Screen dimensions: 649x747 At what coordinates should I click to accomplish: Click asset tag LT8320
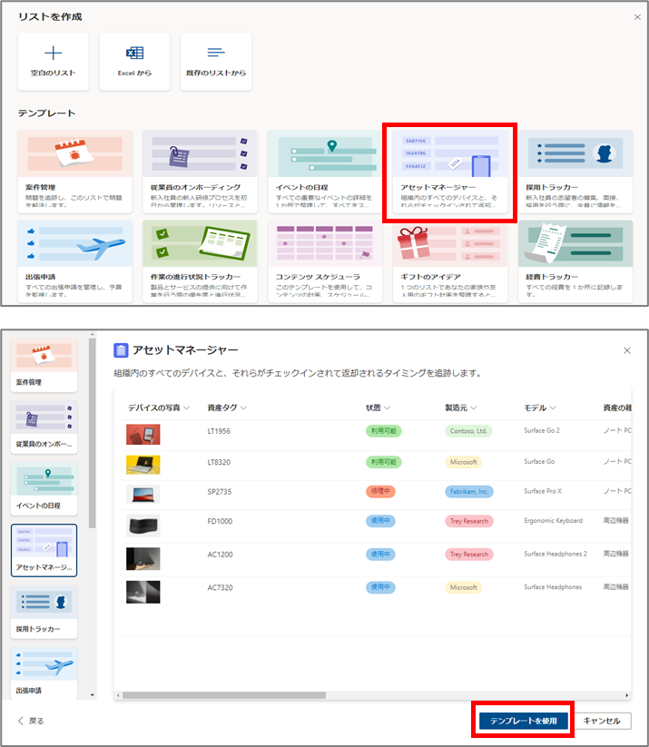[x=219, y=462]
